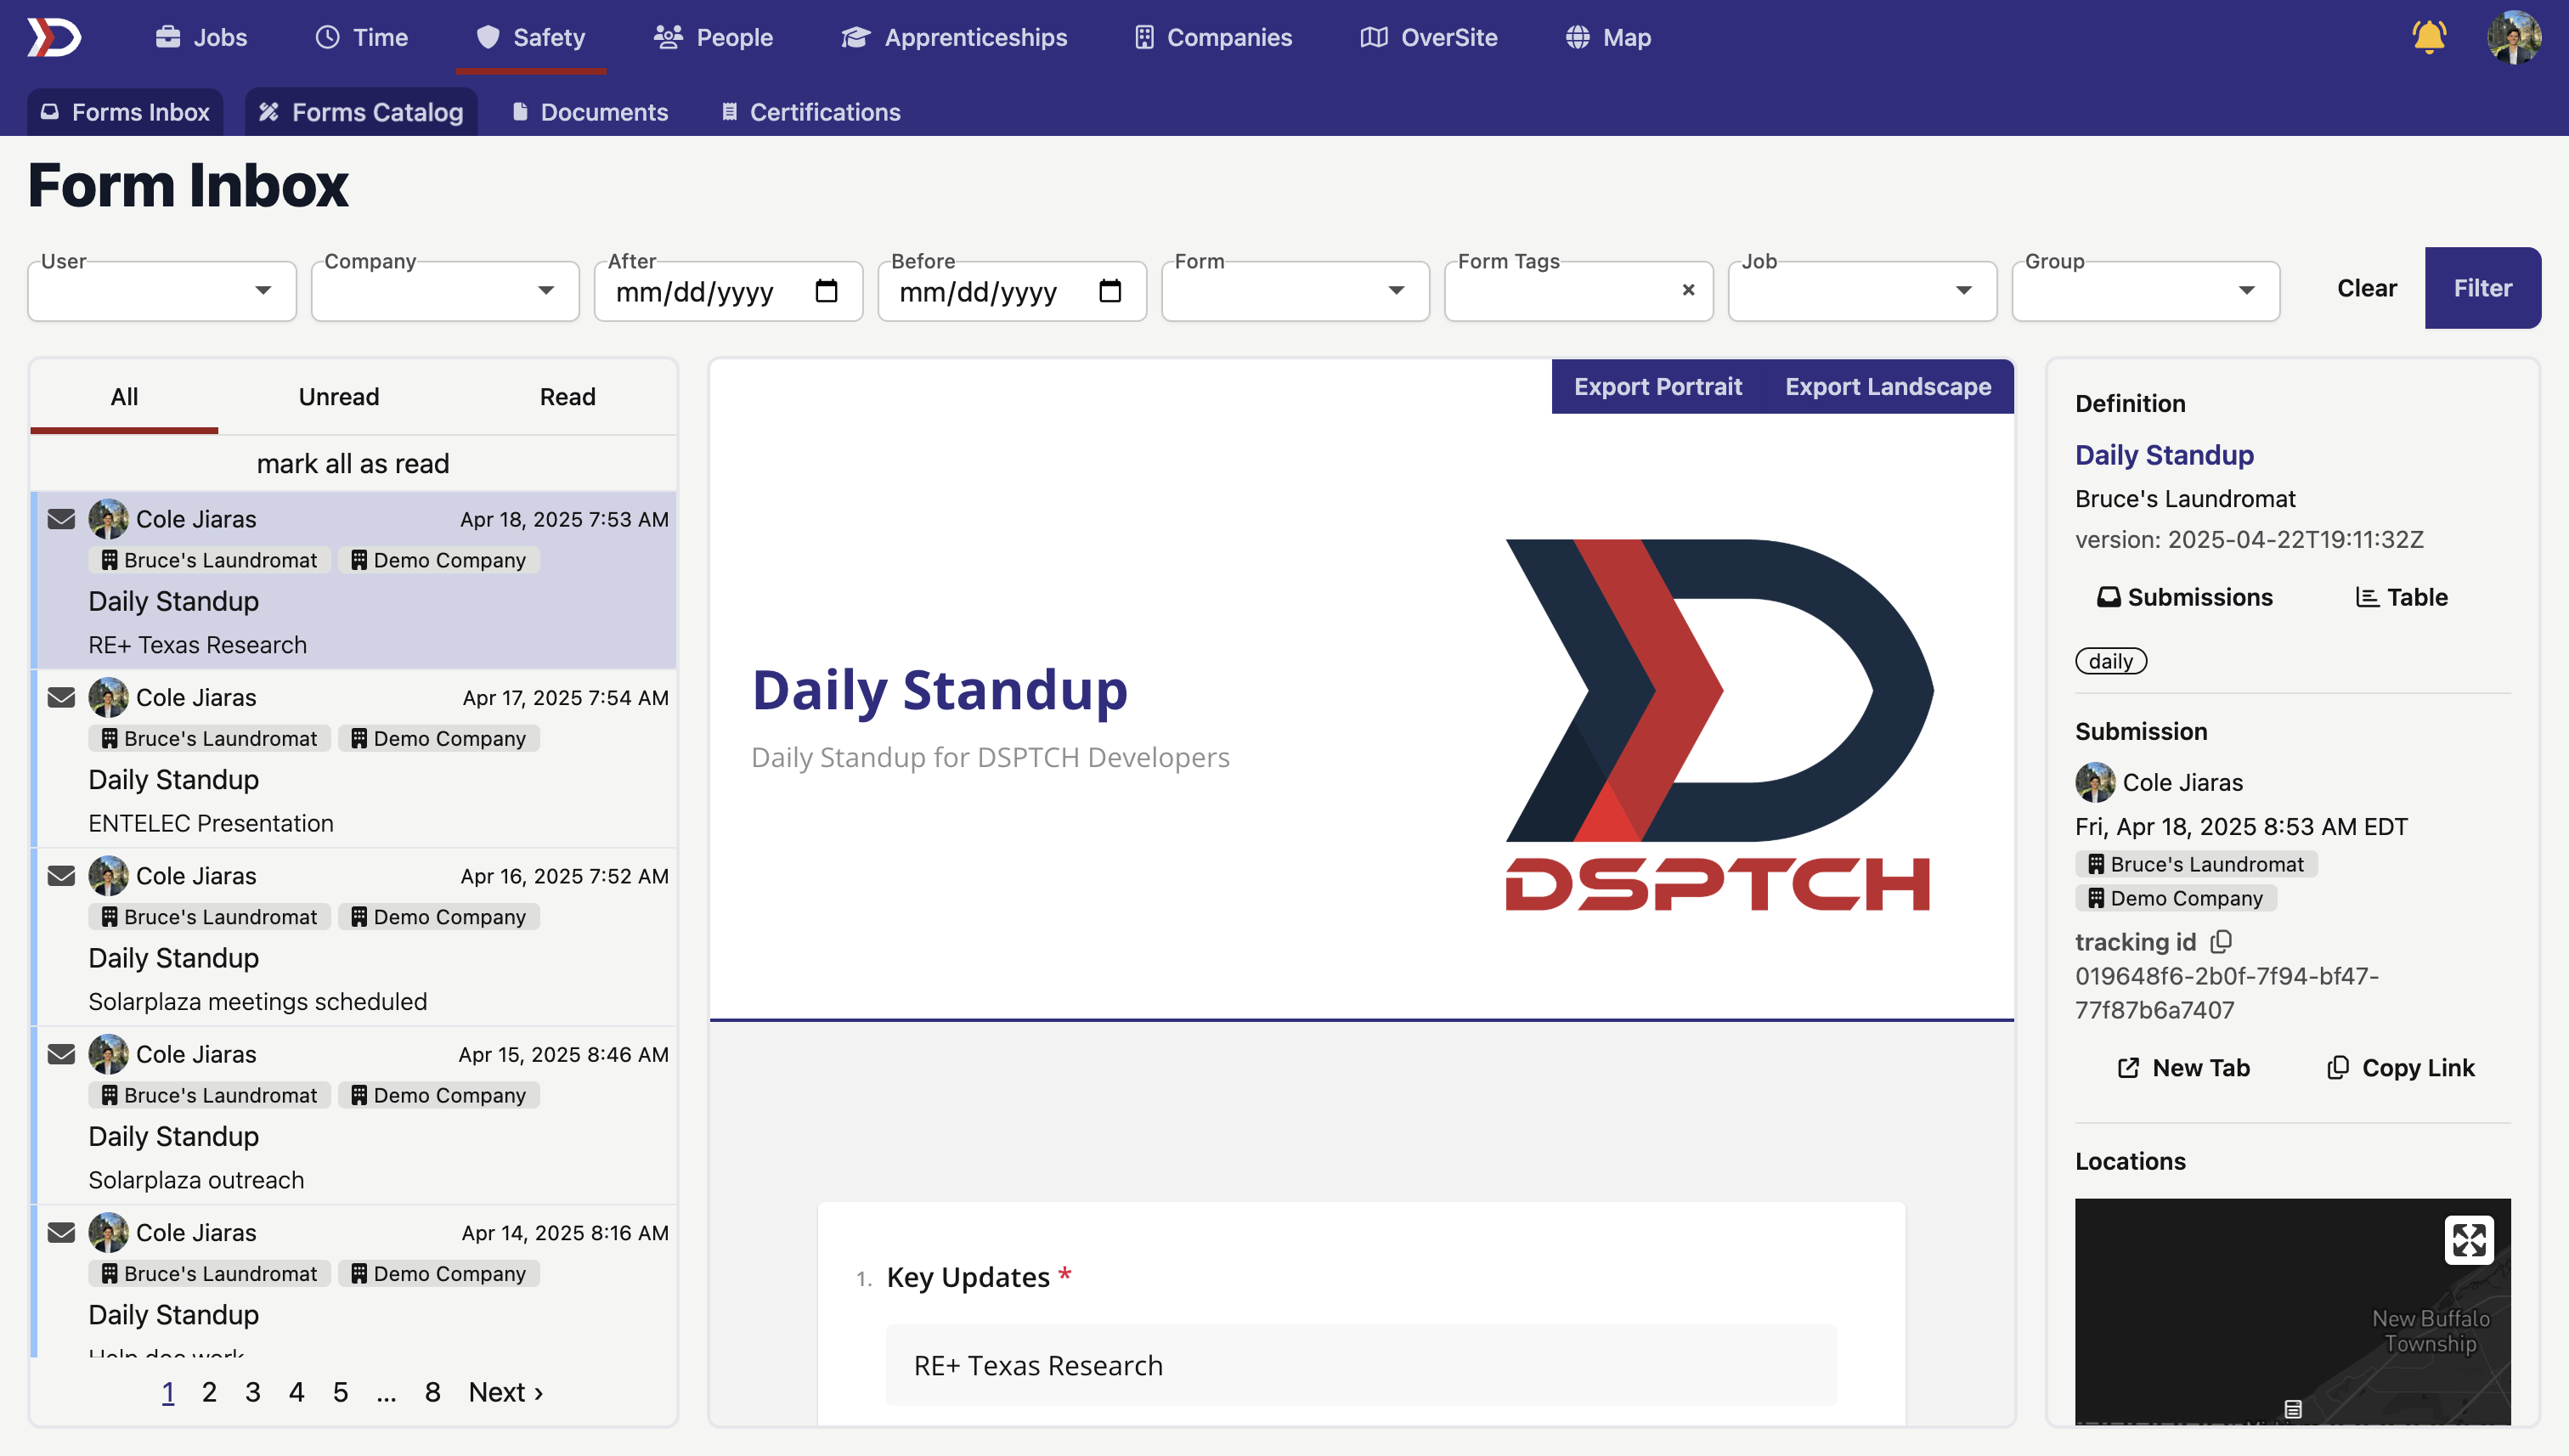This screenshot has width=2569, height=1456.
Task: Click Bruce's Laundromat chip in Submission panel
Action: pos(2196,864)
